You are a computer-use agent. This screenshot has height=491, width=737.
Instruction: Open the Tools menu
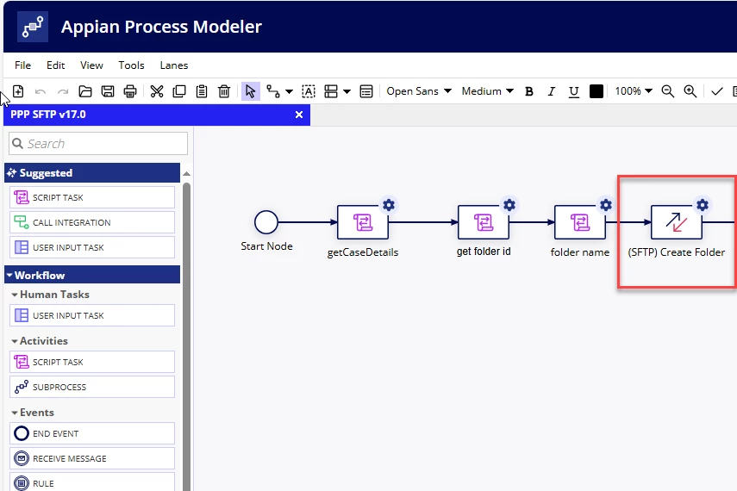click(131, 65)
